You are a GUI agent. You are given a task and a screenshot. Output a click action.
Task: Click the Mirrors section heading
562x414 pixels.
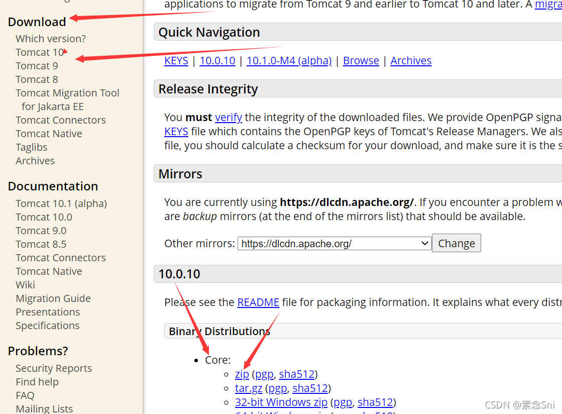pos(180,174)
